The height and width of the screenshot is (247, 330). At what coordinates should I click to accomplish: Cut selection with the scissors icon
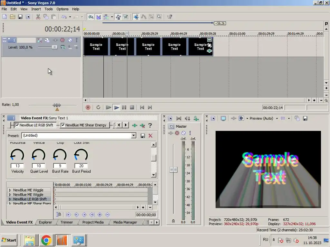click(x=38, y=17)
